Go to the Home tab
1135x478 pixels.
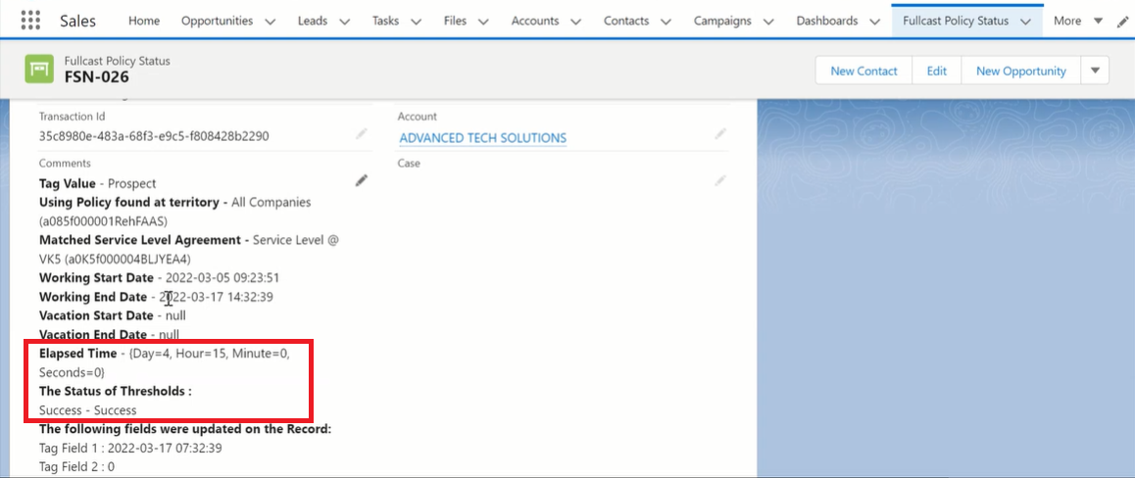[144, 21]
